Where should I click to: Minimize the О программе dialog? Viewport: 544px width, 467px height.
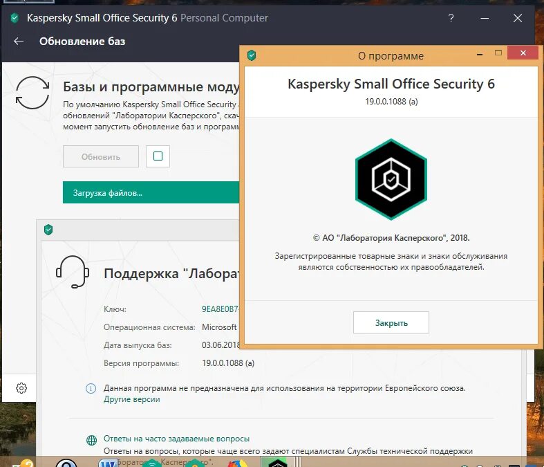(x=480, y=55)
